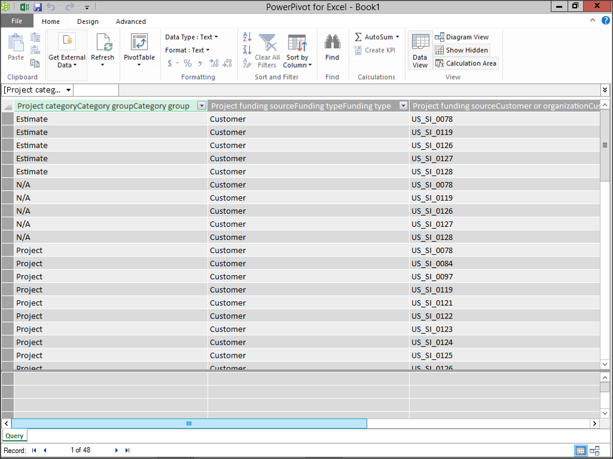
Task: Open the File menu
Action: (17, 21)
